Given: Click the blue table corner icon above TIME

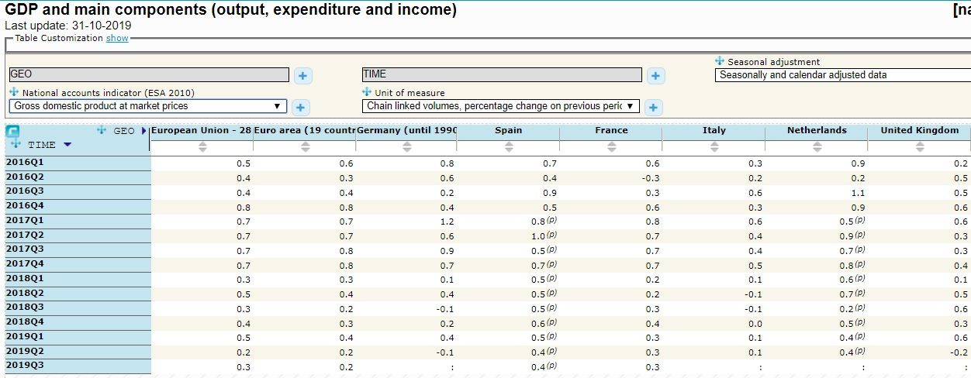Looking at the screenshot, I should pyautogui.click(x=12, y=131).
